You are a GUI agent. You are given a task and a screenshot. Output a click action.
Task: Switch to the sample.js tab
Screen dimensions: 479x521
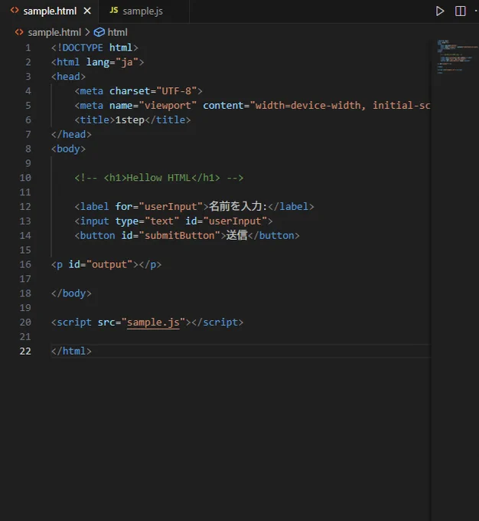click(x=143, y=11)
